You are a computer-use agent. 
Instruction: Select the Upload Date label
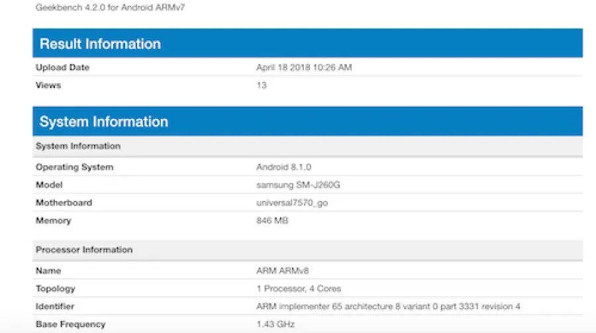(62, 67)
